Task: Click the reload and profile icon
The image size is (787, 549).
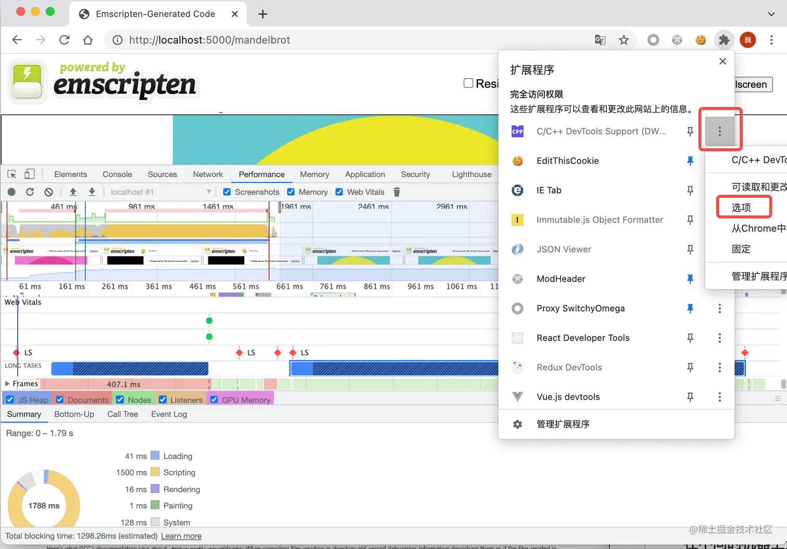Action: tap(30, 192)
